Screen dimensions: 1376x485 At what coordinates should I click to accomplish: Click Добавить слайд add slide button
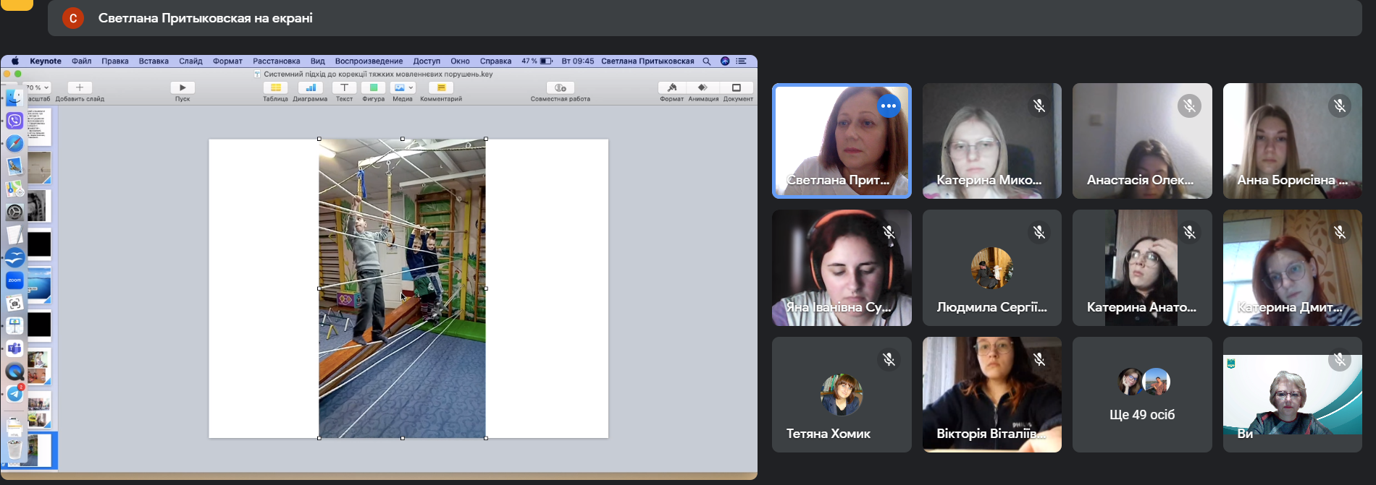coord(80,87)
